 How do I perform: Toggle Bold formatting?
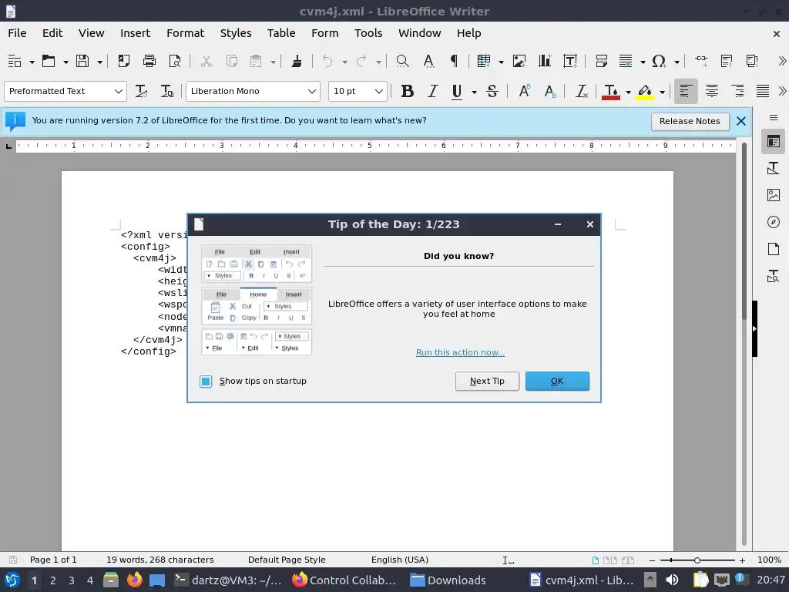pyautogui.click(x=407, y=91)
